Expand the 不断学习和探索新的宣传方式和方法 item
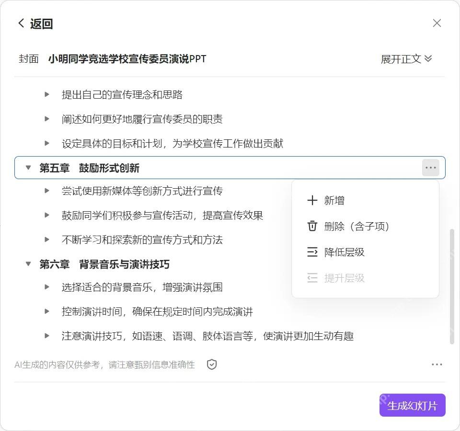Viewport: 460px width, 431px height. point(46,239)
